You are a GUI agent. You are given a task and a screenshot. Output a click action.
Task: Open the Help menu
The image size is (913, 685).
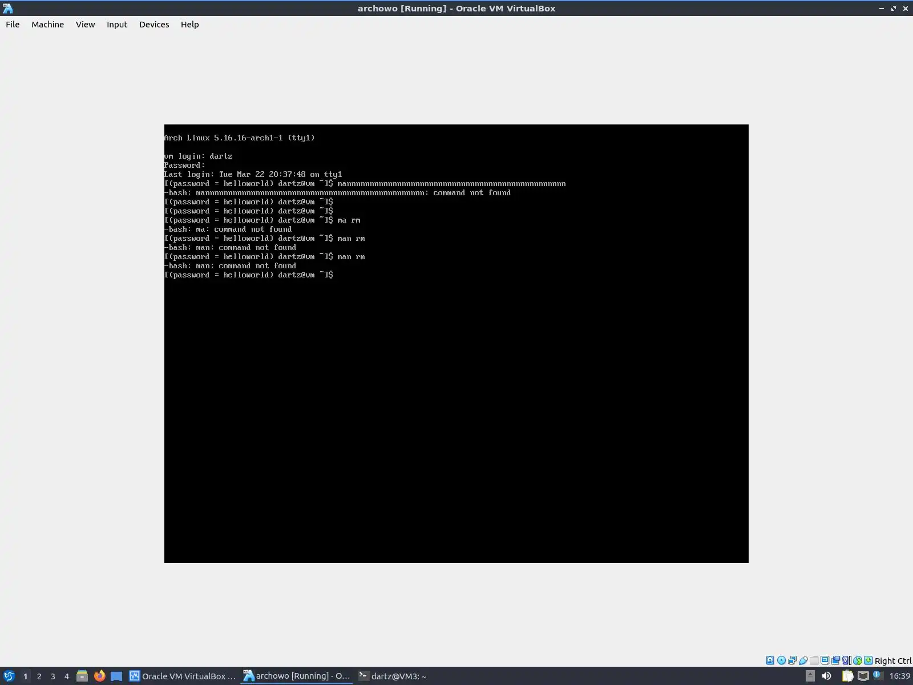point(189,25)
